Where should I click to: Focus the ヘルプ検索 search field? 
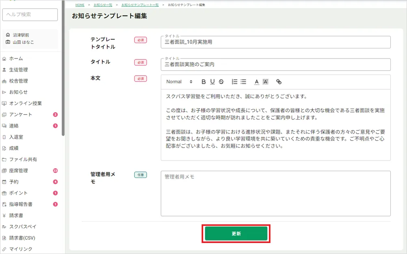pos(30,15)
